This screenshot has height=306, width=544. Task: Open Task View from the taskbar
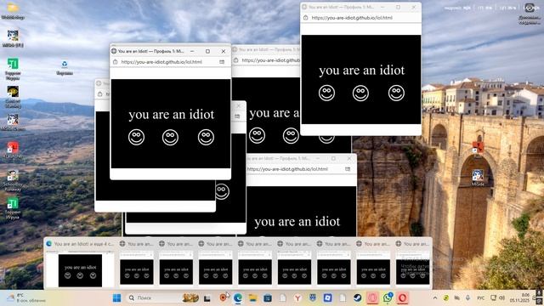click(207, 298)
